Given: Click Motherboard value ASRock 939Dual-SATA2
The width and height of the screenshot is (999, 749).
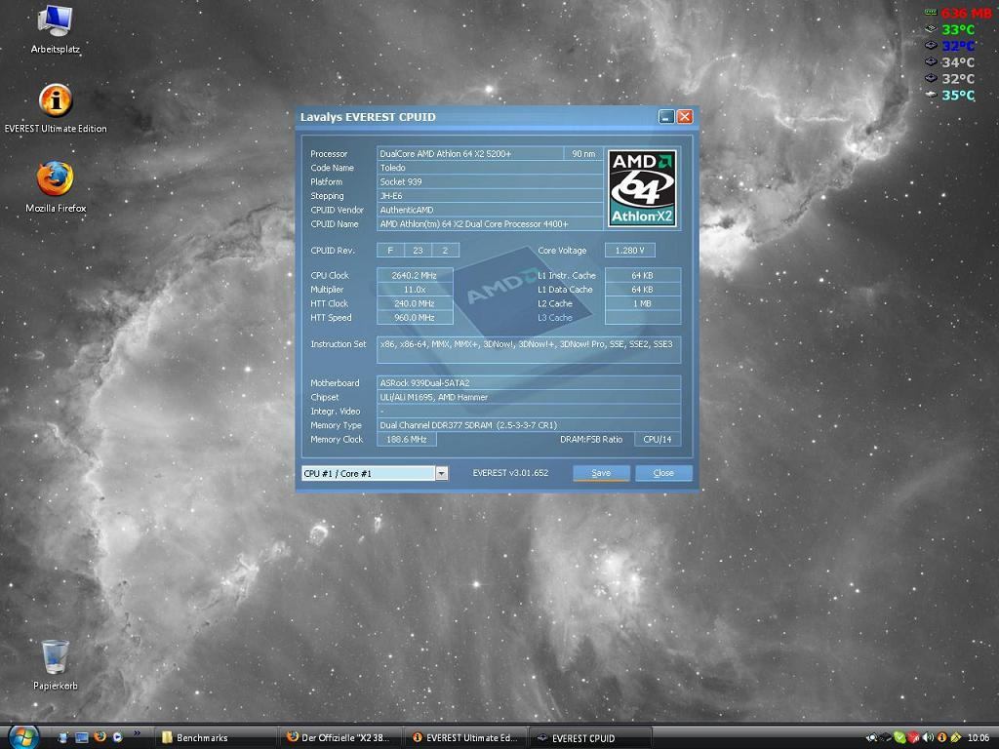Looking at the screenshot, I should click(x=529, y=382).
